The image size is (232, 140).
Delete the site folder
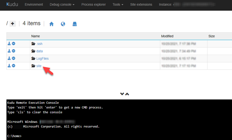14,66
